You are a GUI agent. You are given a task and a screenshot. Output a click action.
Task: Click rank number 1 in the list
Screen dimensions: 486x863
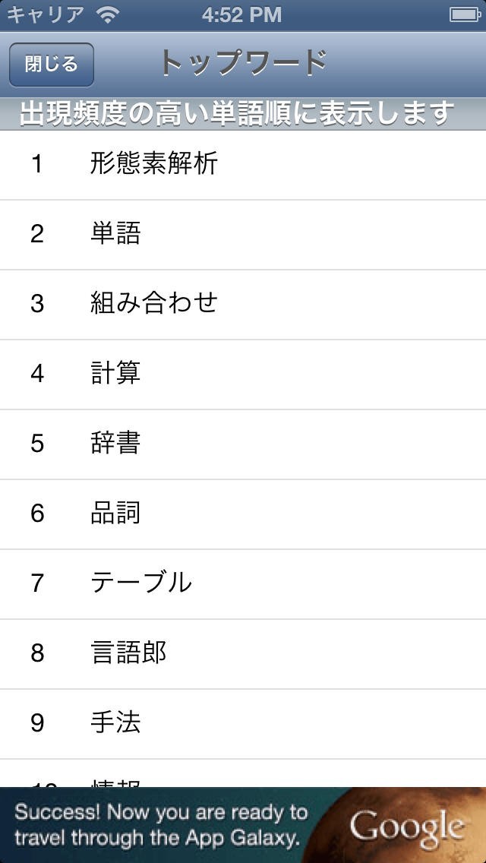tap(37, 164)
